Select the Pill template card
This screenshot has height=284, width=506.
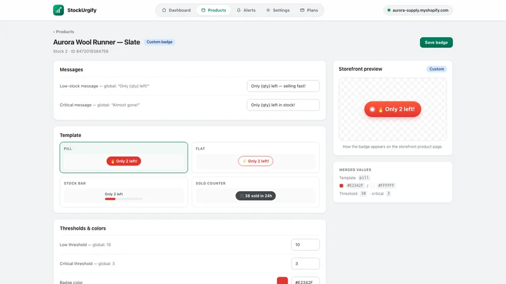point(123,157)
